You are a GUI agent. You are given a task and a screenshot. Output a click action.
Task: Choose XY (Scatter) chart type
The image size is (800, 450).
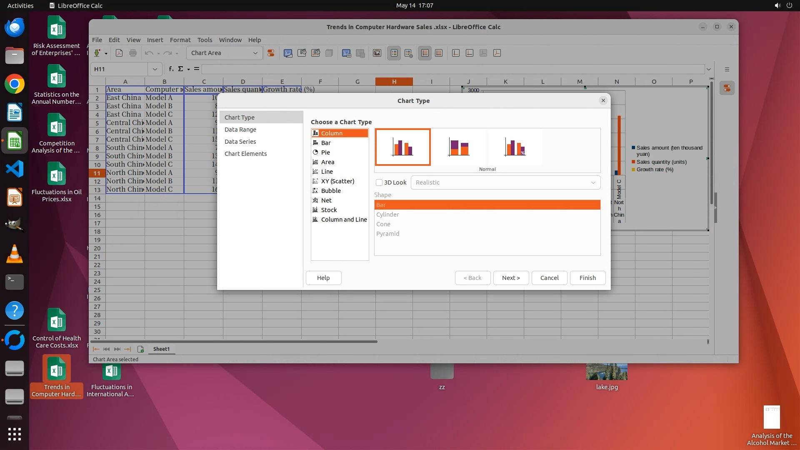(x=337, y=181)
